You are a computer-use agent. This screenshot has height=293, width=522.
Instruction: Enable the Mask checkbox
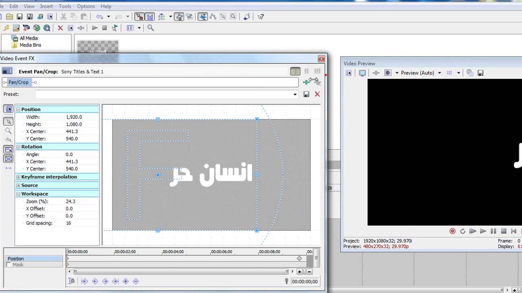click(x=9, y=265)
